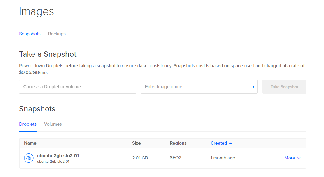Select the Droplets sub-tab
Image resolution: width=324 pixels, height=177 pixels.
coord(28,124)
